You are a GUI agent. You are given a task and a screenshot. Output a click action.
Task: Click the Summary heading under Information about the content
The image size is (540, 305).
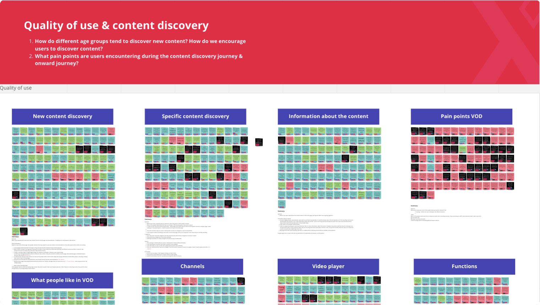281,211
